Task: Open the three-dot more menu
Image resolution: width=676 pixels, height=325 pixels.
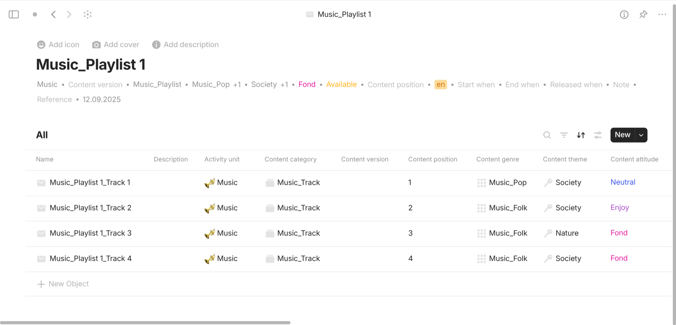Action: [x=663, y=14]
